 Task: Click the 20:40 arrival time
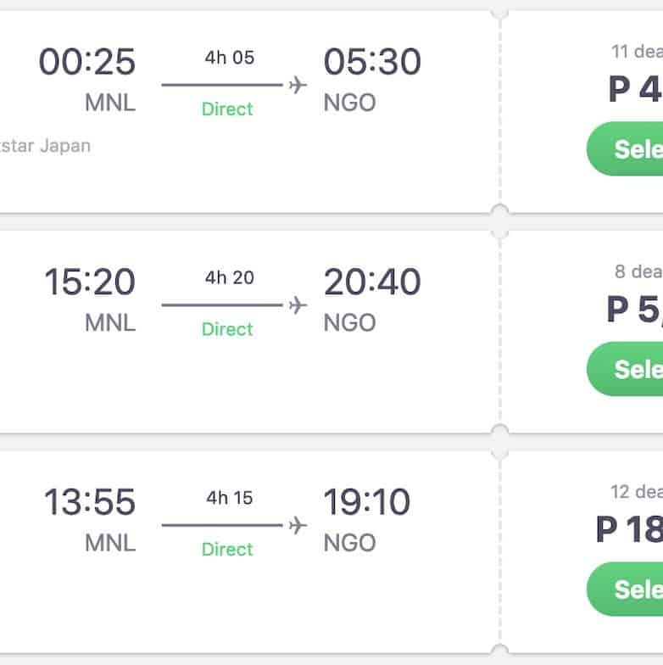372,282
